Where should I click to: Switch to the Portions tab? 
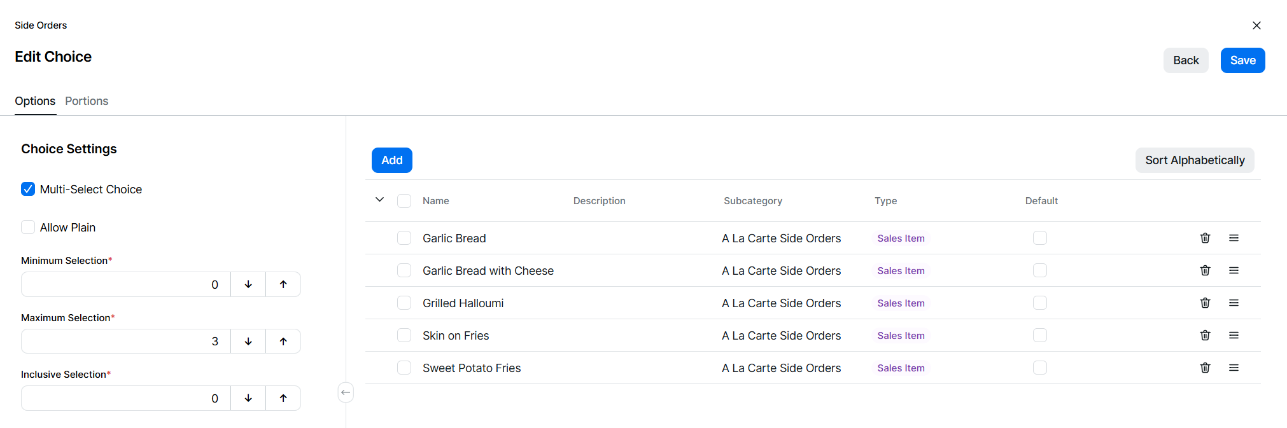click(x=87, y=101)
